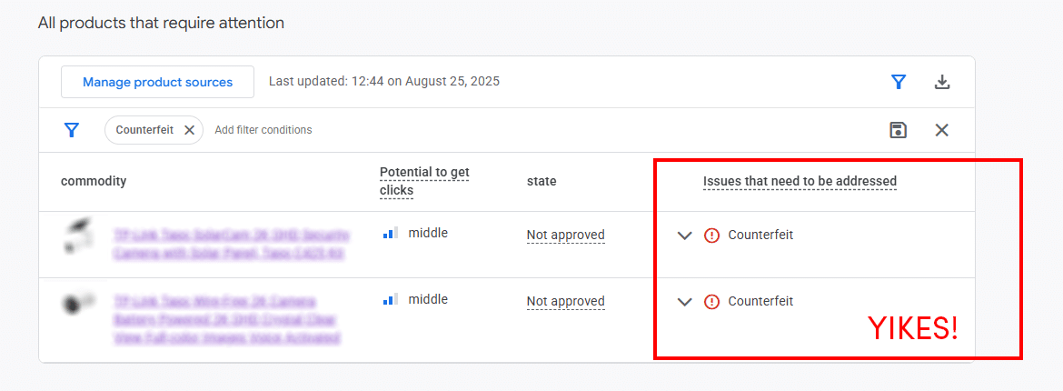
Task: Click second row Not approved status
Action: [x=565, y=302]
